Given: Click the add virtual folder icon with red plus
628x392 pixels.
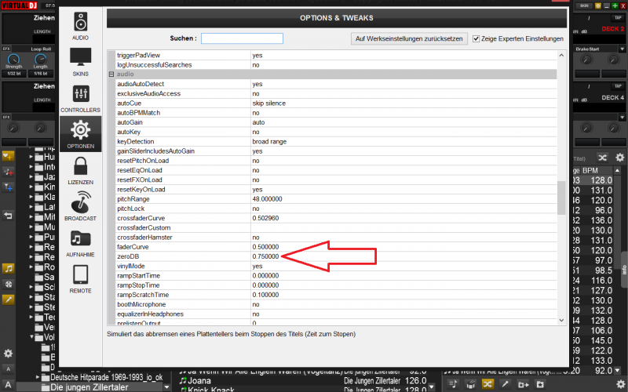Looking at the screenshot, I should click(8, 172).
